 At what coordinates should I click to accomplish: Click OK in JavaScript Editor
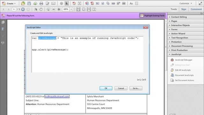106,88
